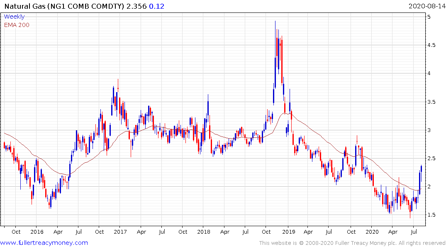Viewport: 446px width, 249px height.
Task: Select the 2016 marker on time axis
Action: tap(37, 232)
